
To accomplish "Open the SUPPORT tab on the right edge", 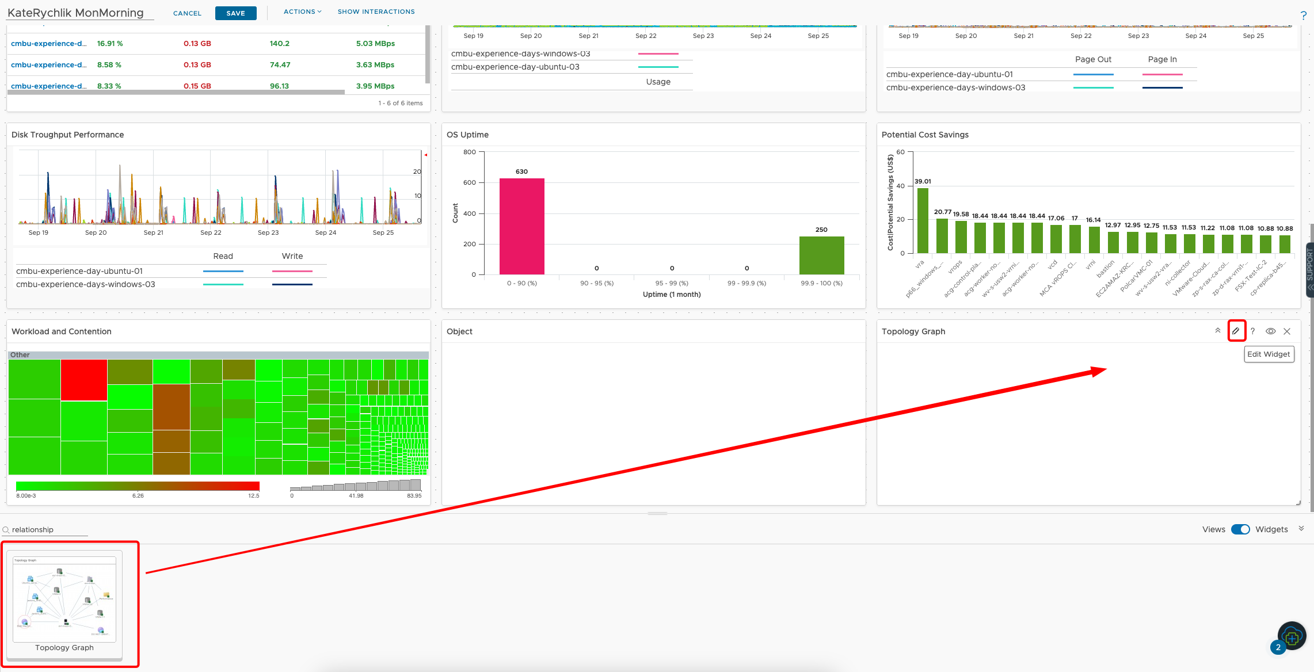I will coord(1309,270).
